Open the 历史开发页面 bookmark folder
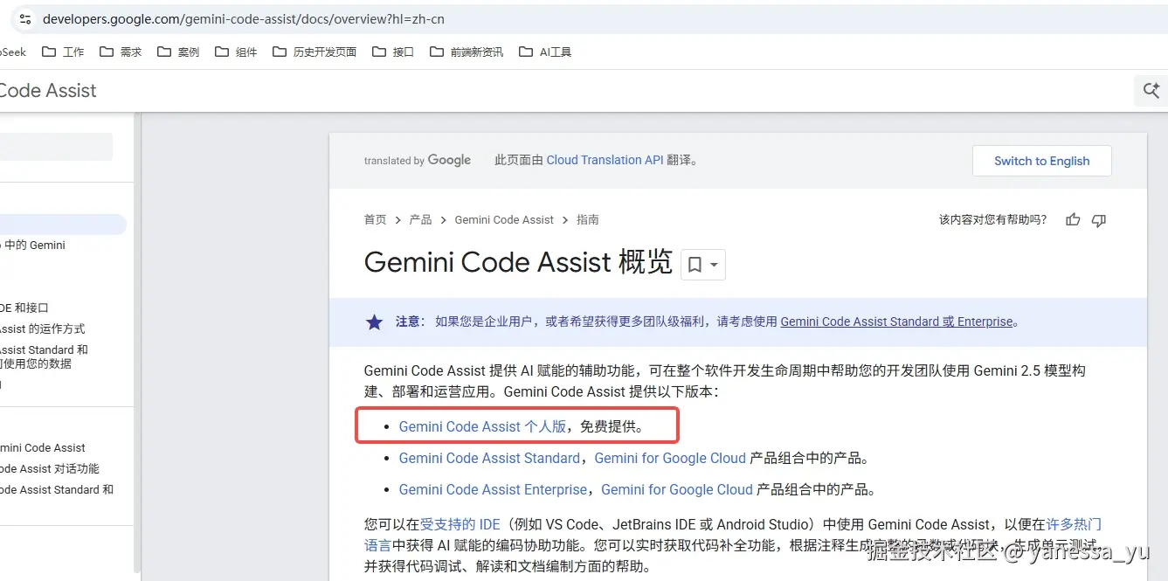 coord(314,52)
